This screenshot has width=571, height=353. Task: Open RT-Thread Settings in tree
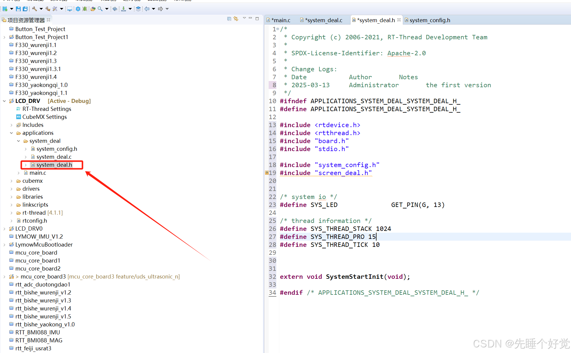pyautogui.click(x=47, y=109)
